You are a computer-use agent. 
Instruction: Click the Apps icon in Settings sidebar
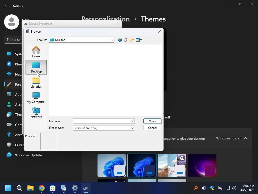9,94
